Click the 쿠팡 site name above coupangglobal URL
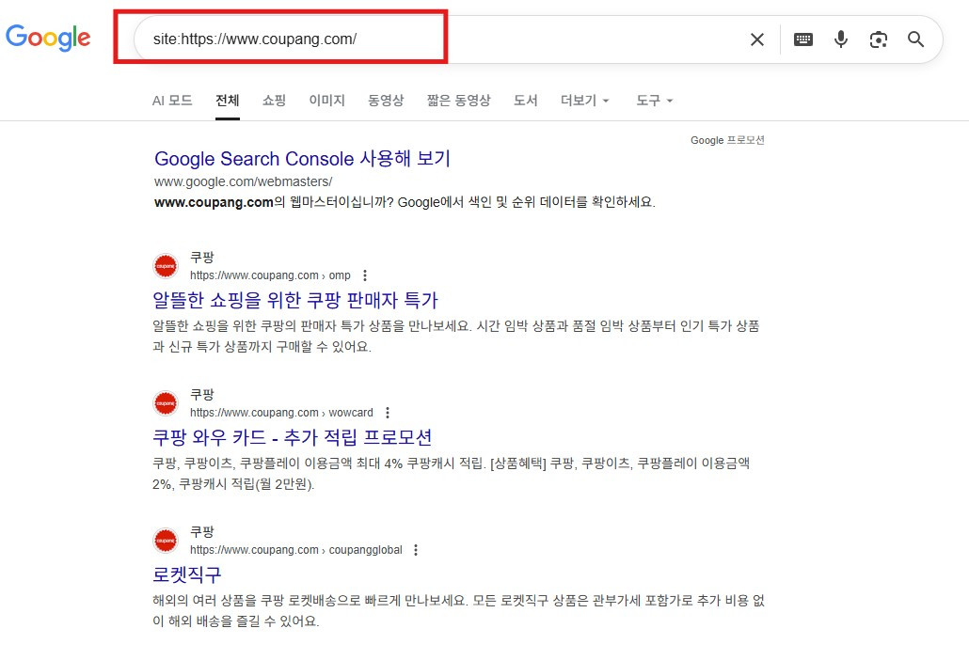969x660 pixels. tap(201, 531)
